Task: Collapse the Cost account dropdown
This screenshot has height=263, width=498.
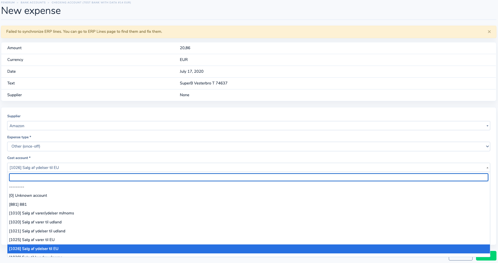Action: [249, 167]
